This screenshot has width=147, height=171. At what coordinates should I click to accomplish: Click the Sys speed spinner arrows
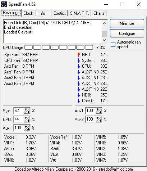pyautogui.click(x=27, y=111)
